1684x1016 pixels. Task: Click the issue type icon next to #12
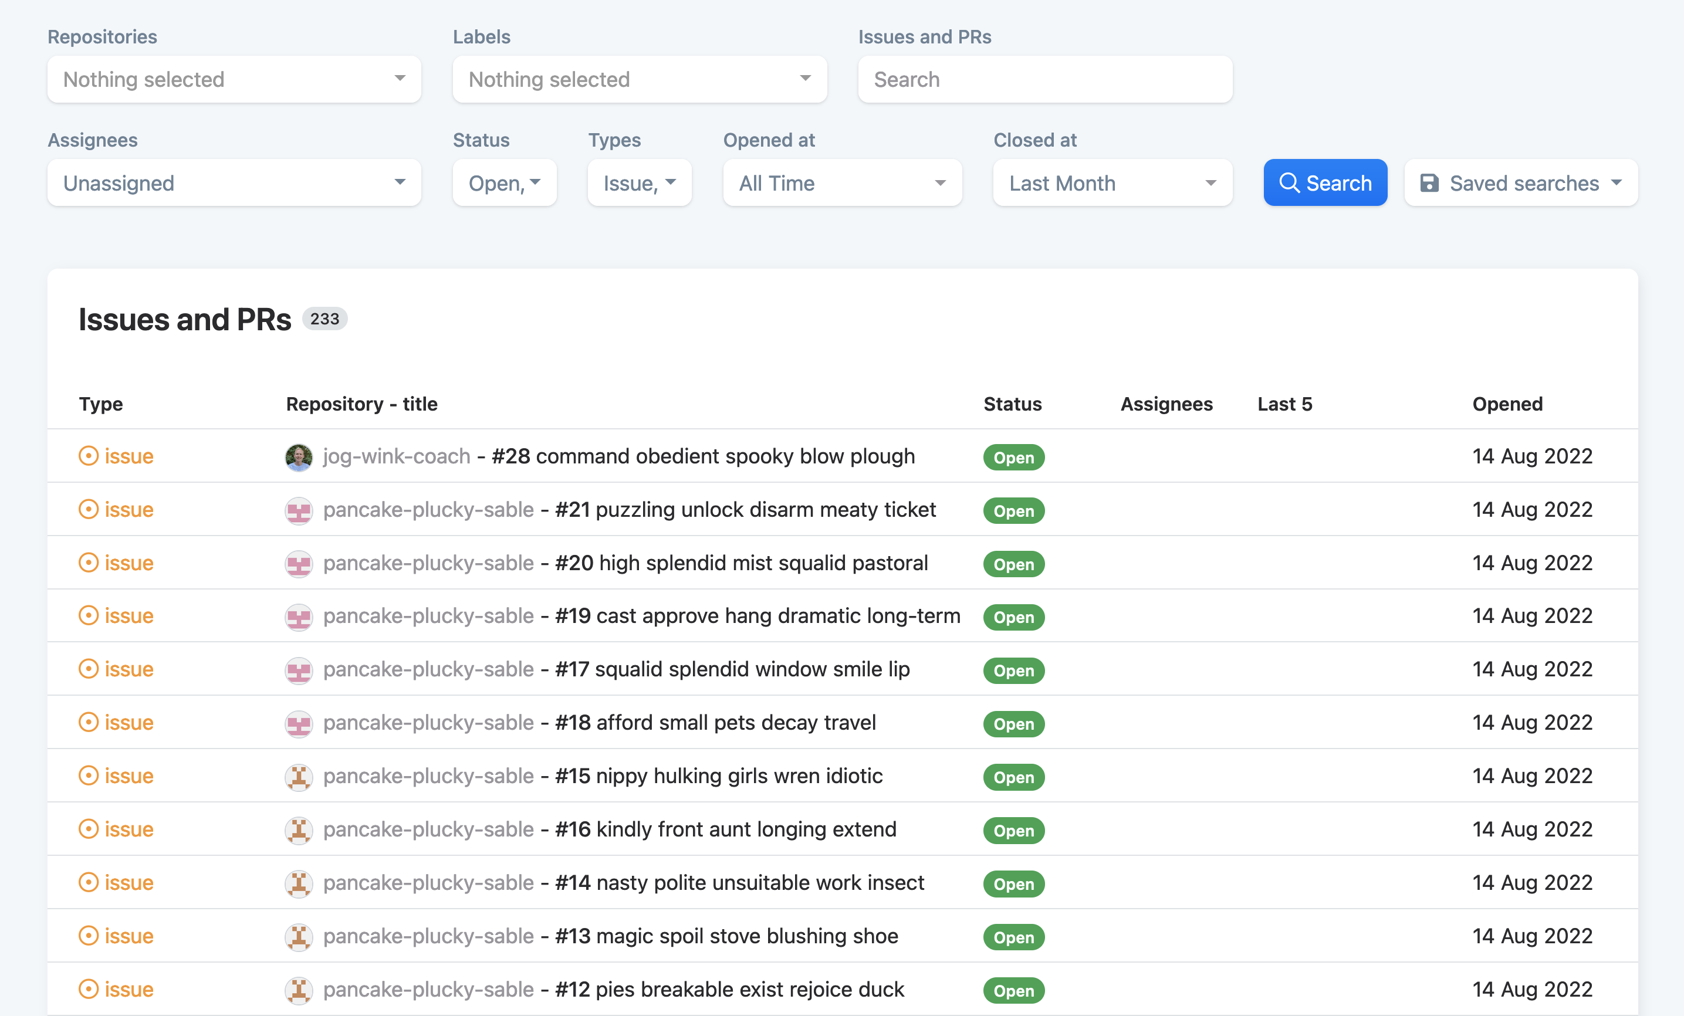[x=89, y=988]
